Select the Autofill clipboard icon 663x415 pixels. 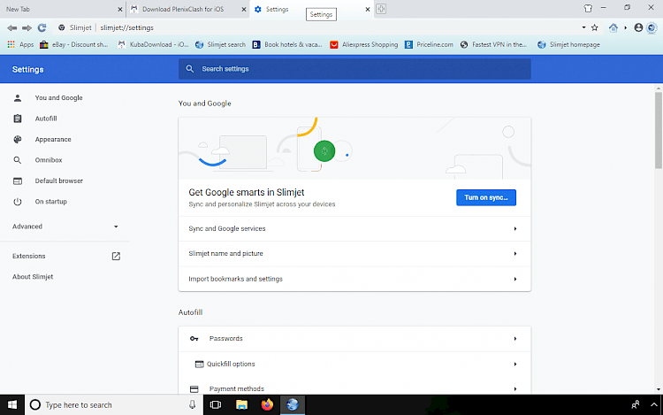pos(18,119)
